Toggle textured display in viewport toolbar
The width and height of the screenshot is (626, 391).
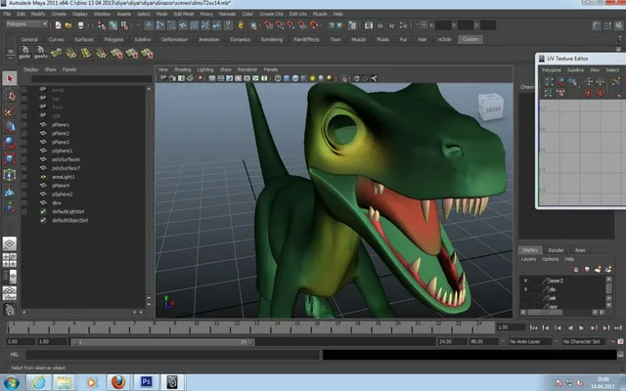304,78
